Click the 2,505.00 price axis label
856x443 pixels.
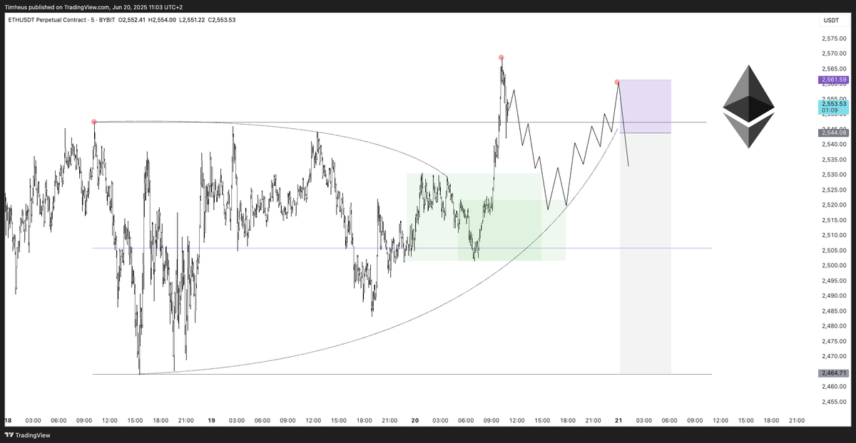(x=834, y=250)
